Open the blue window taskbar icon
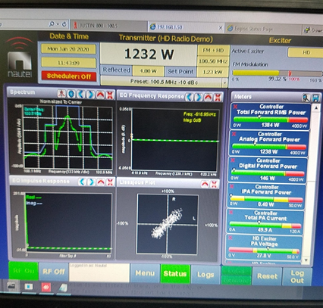Image resolution: width=323 pixels, height=308 pixels. 29,287
